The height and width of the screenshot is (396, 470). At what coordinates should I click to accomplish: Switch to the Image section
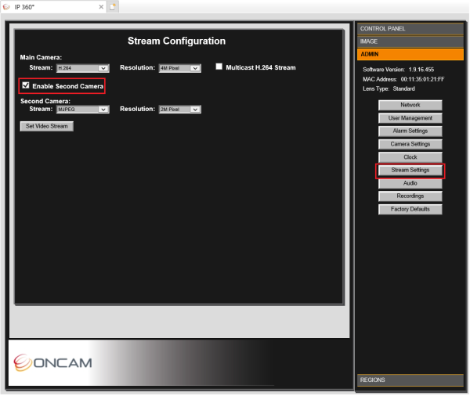(410, 41)
